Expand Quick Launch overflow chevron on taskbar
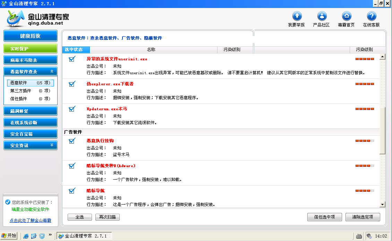The width and height of the screenshot is (392, 241). pos(50,235)
